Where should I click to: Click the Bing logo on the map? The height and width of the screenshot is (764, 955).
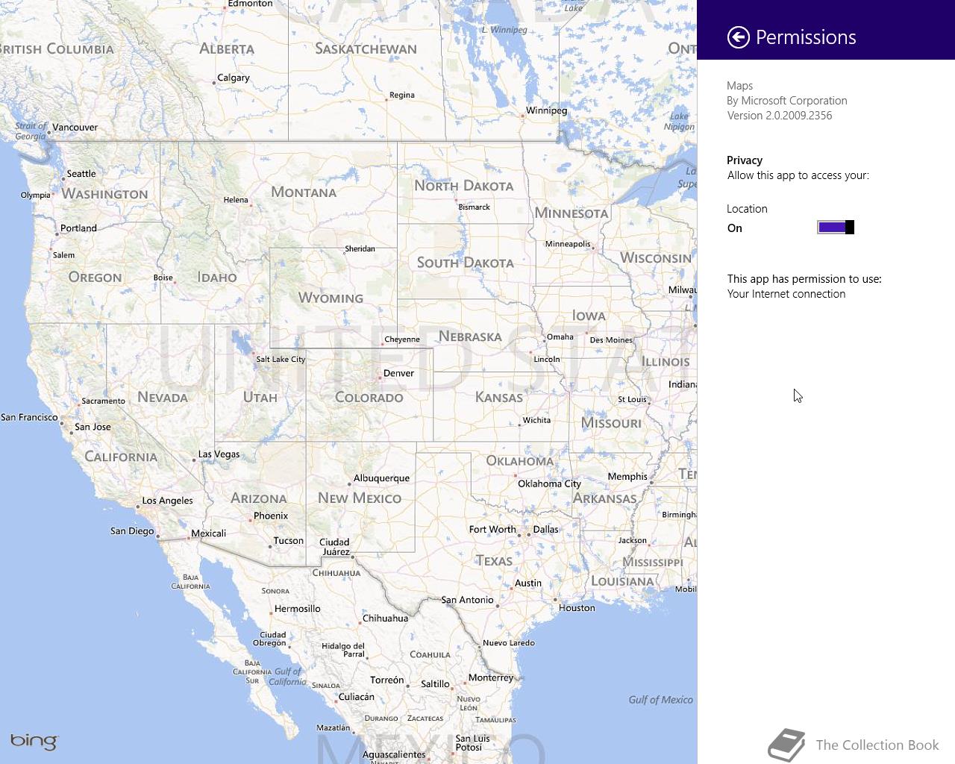pos(34,741)
